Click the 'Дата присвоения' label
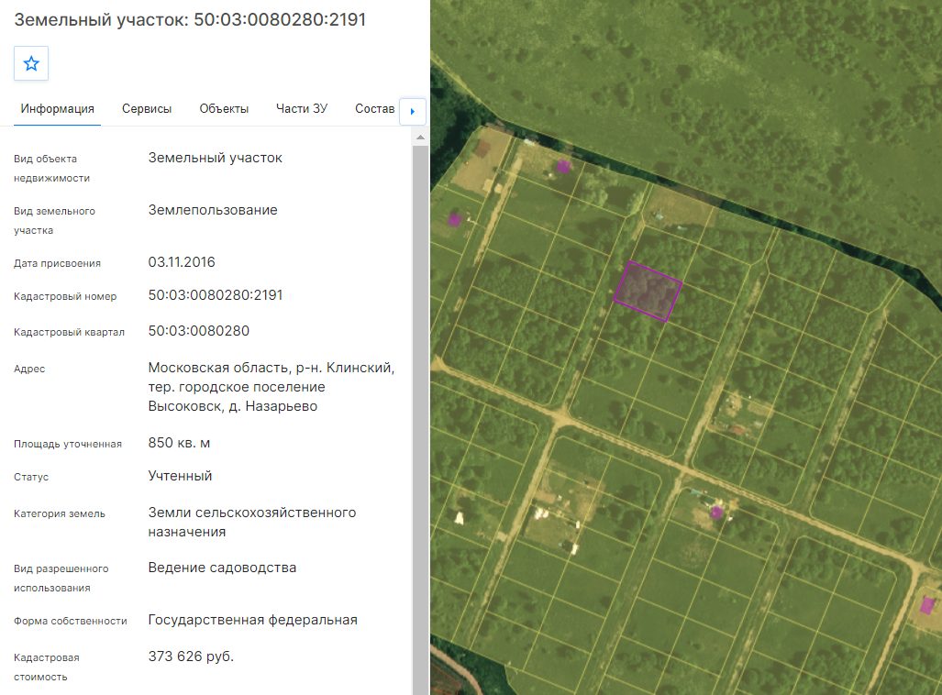942x695 pixels. (57, 263)
